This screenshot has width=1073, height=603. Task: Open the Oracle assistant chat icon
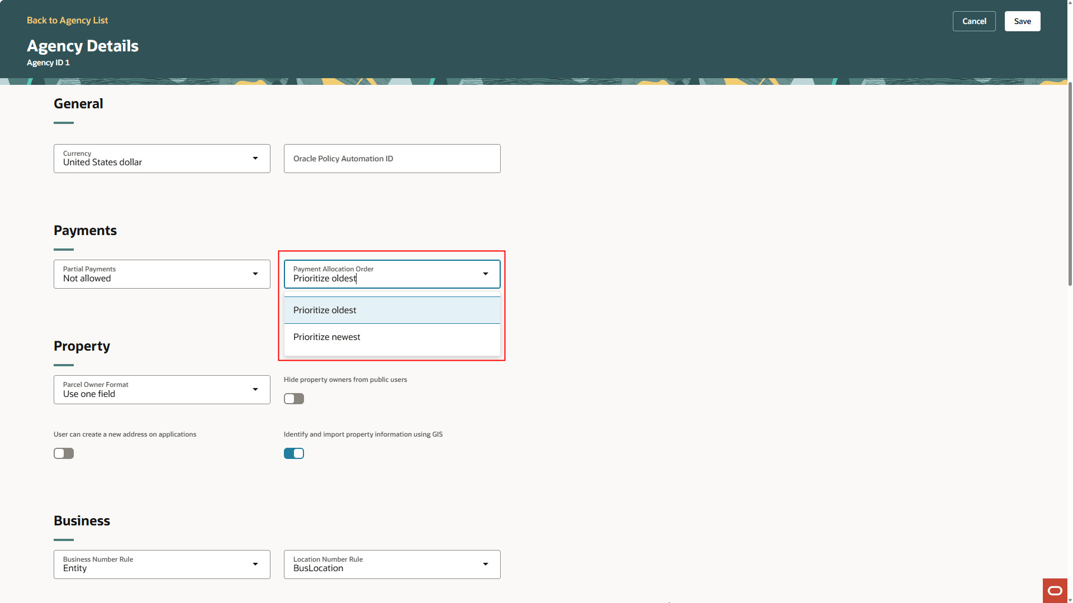(1055, 591)
